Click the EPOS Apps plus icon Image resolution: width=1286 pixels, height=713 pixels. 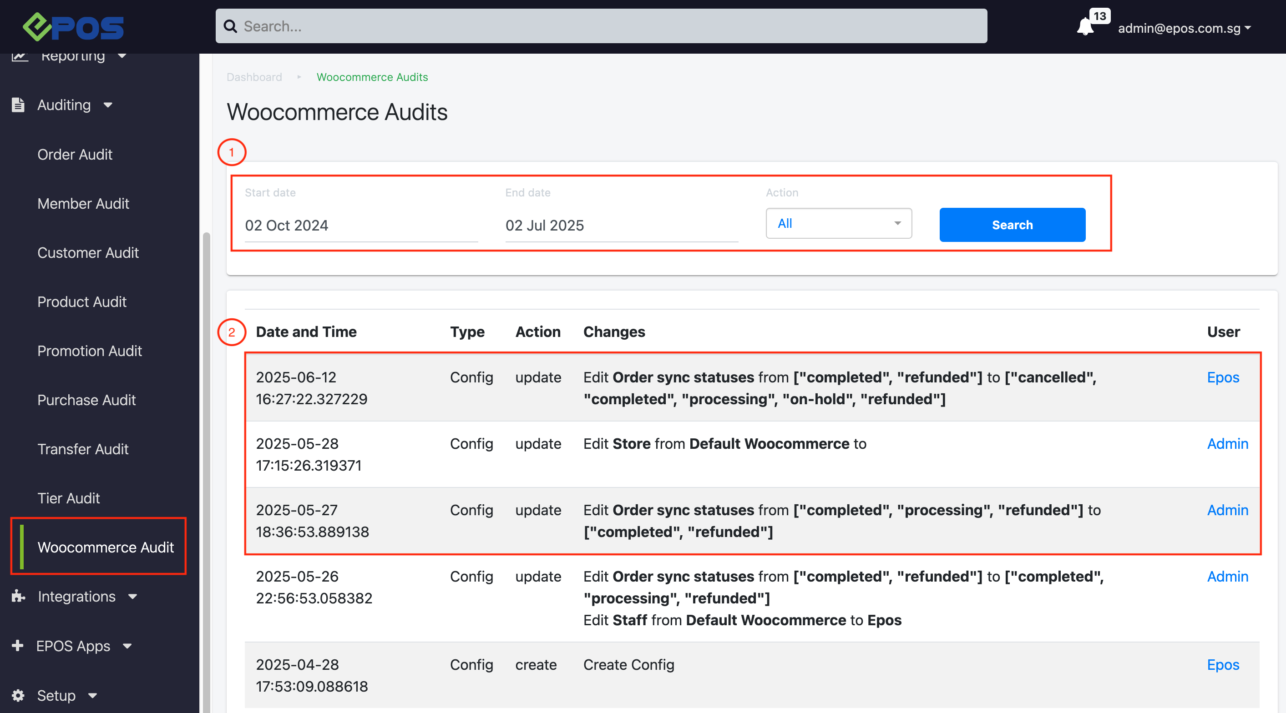point(17,646)
